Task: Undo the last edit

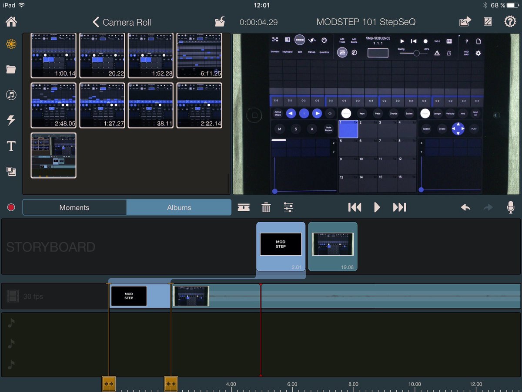Action: (465, 208)
